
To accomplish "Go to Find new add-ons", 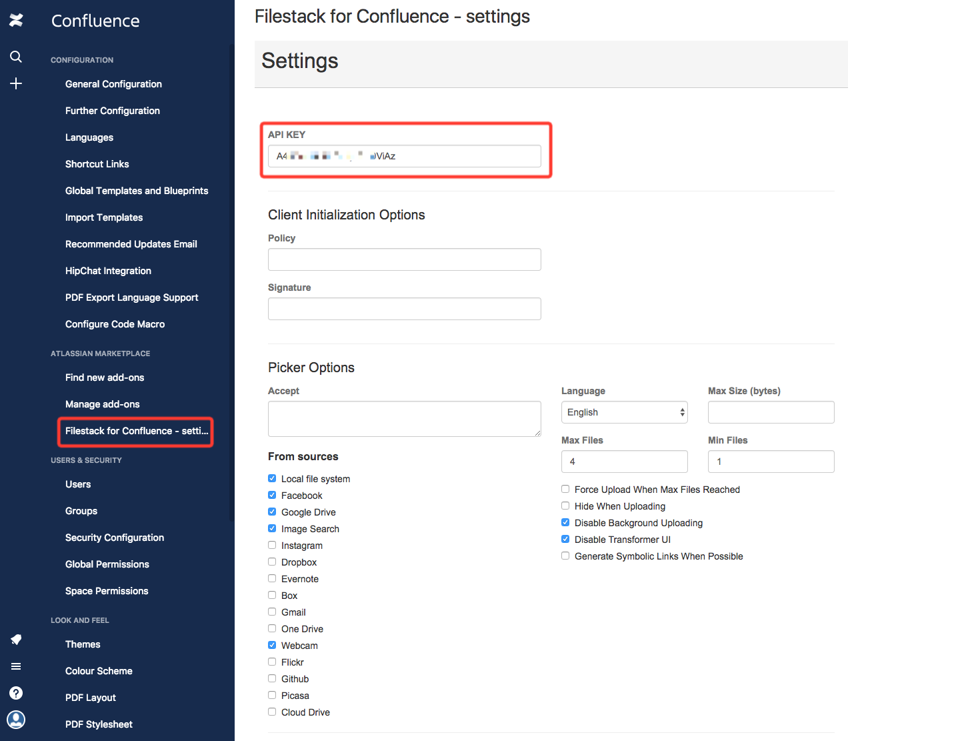I will [x=105, y=378].
